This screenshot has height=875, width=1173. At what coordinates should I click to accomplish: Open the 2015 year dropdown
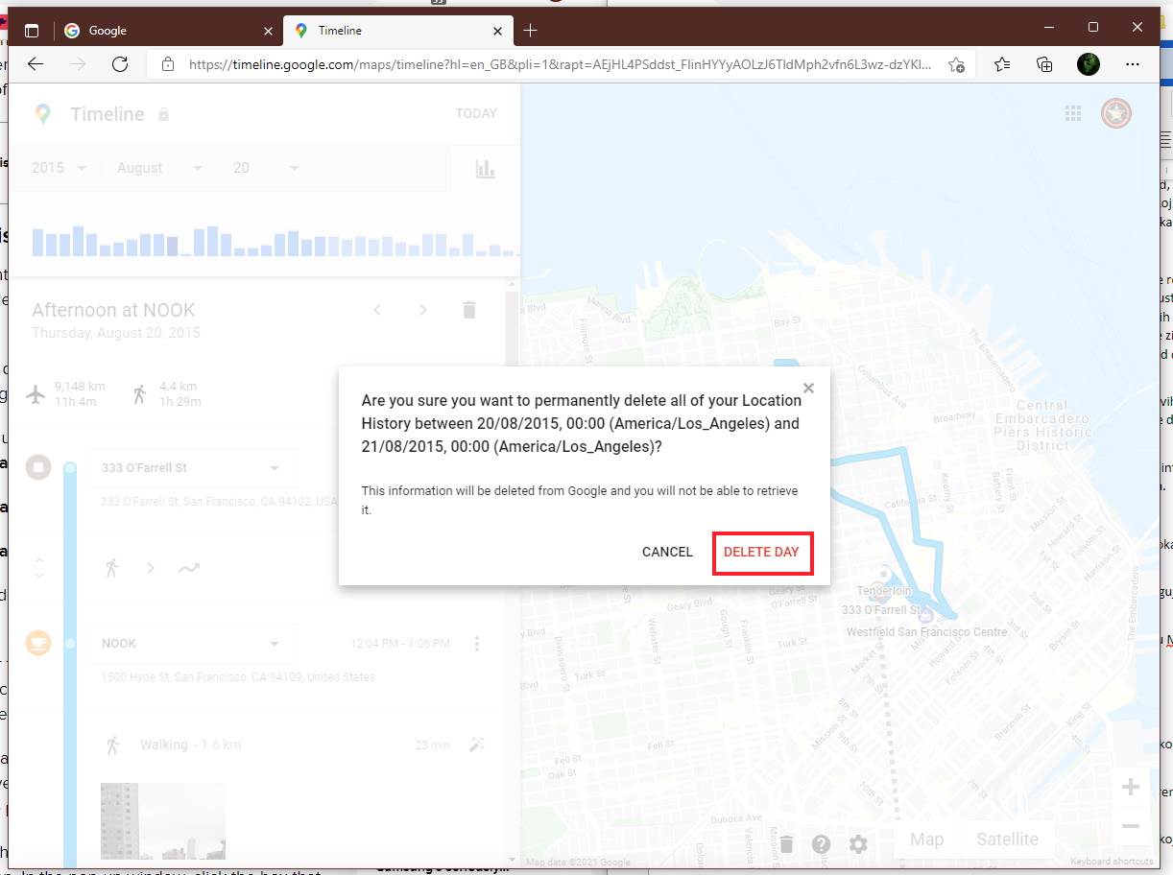(57, 167)
